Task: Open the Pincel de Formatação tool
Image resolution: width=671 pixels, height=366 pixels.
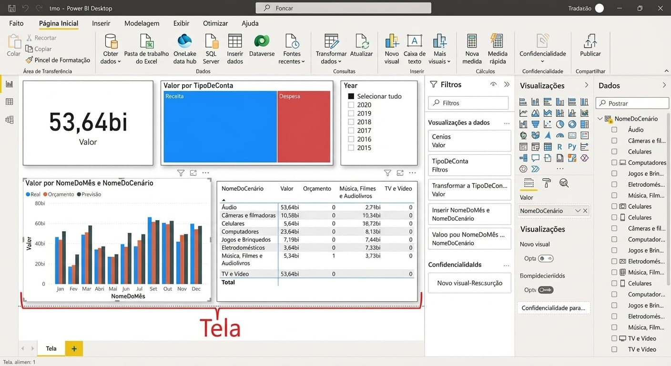Action: click(x=58, y=60)
